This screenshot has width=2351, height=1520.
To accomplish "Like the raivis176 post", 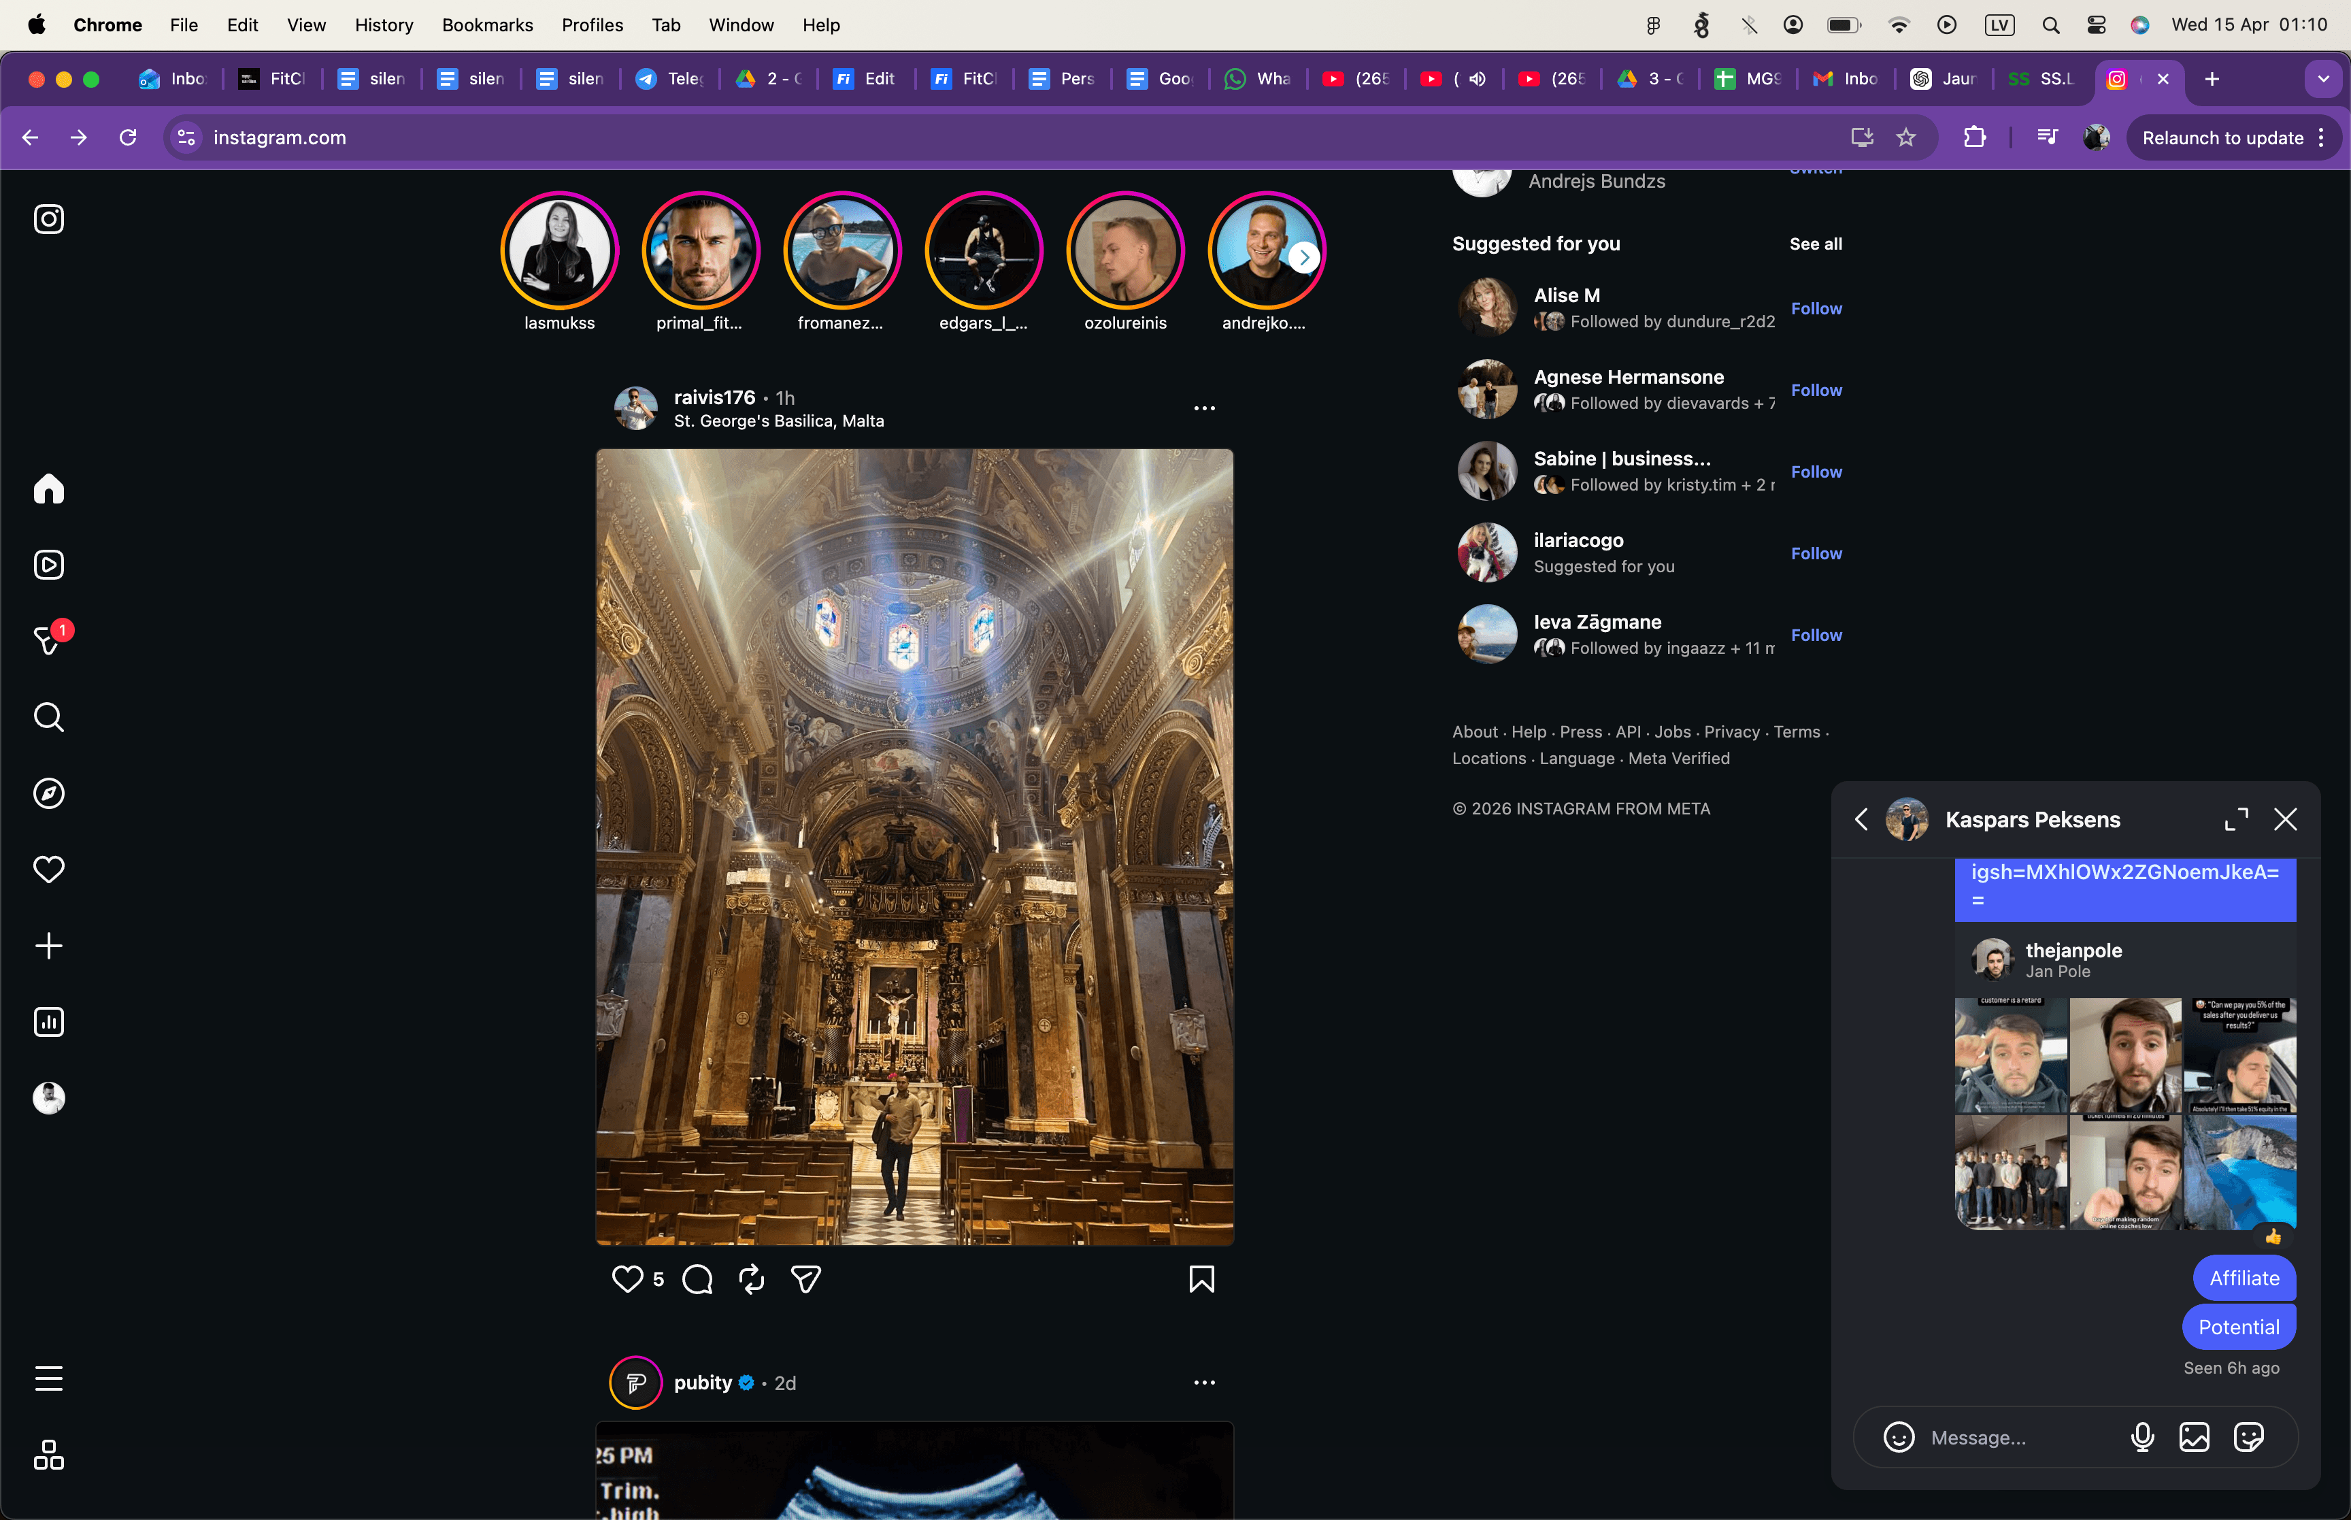I will click(x=627, y=1279).
